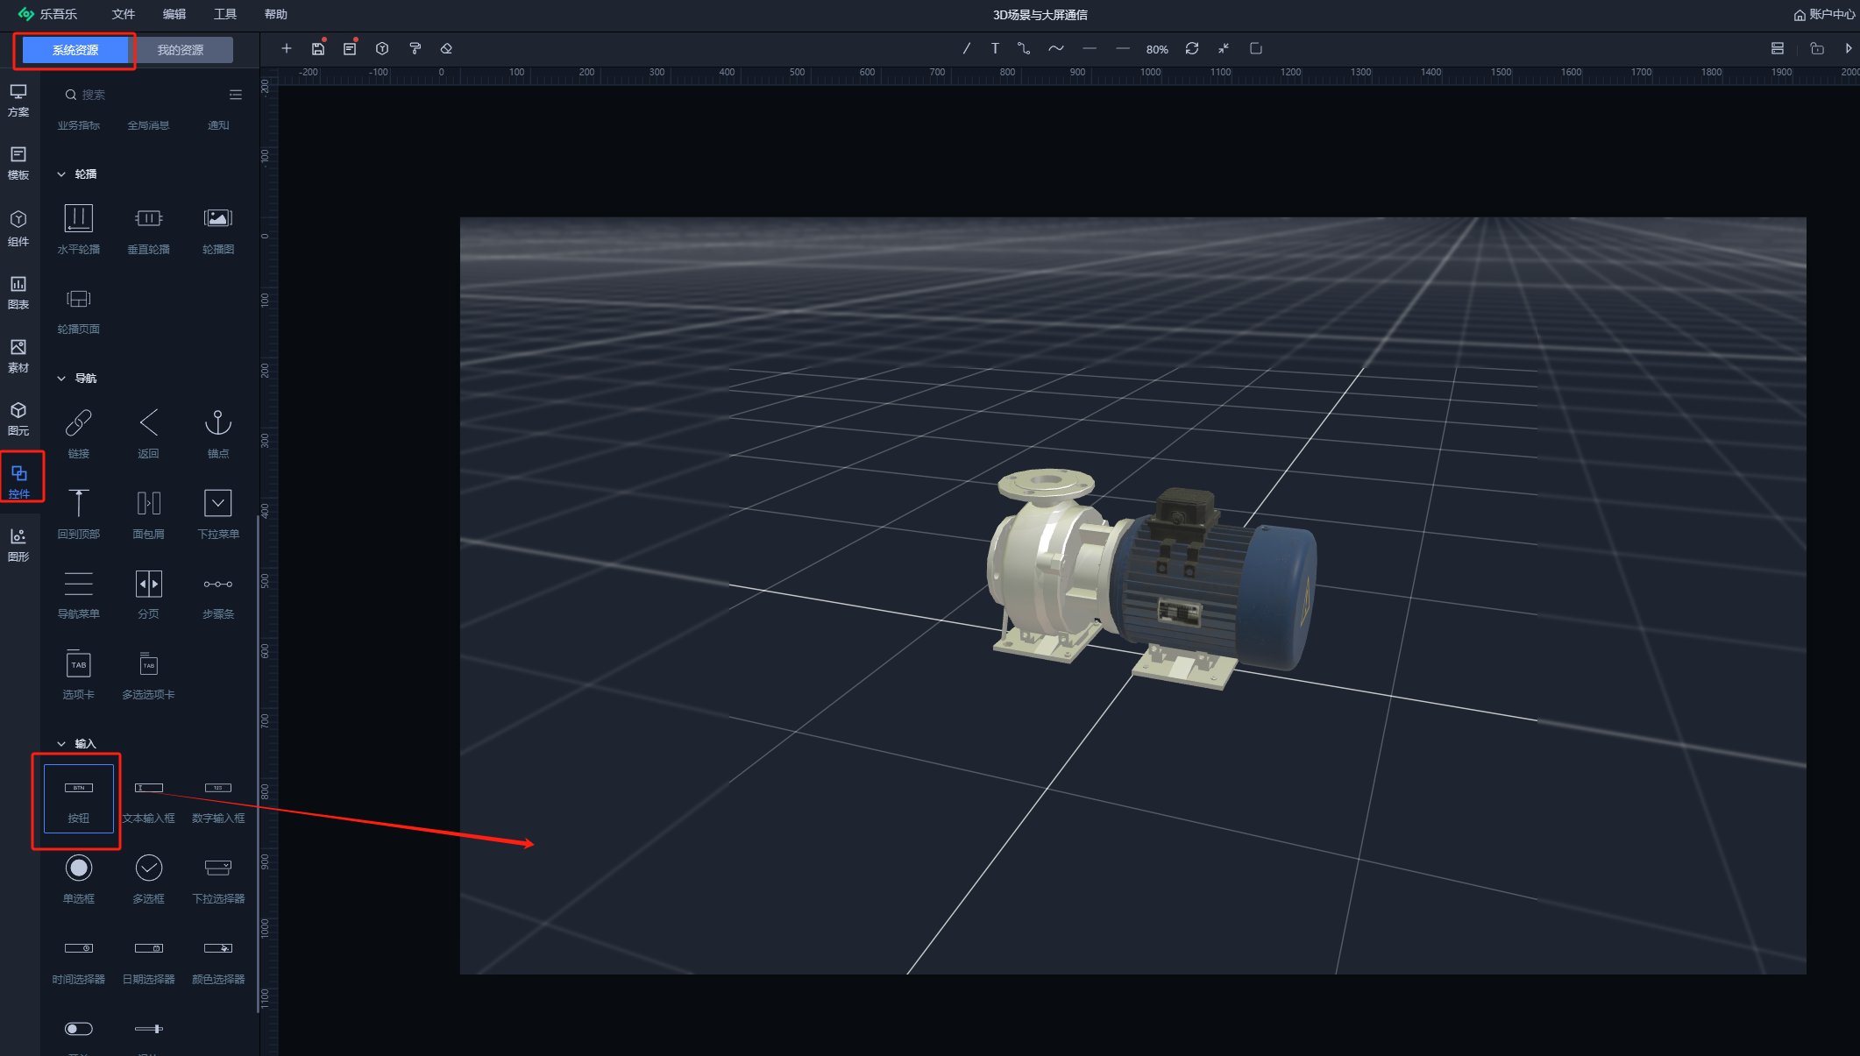Select the 链接 component
1860x1056 pixels.
click(79, 434)
